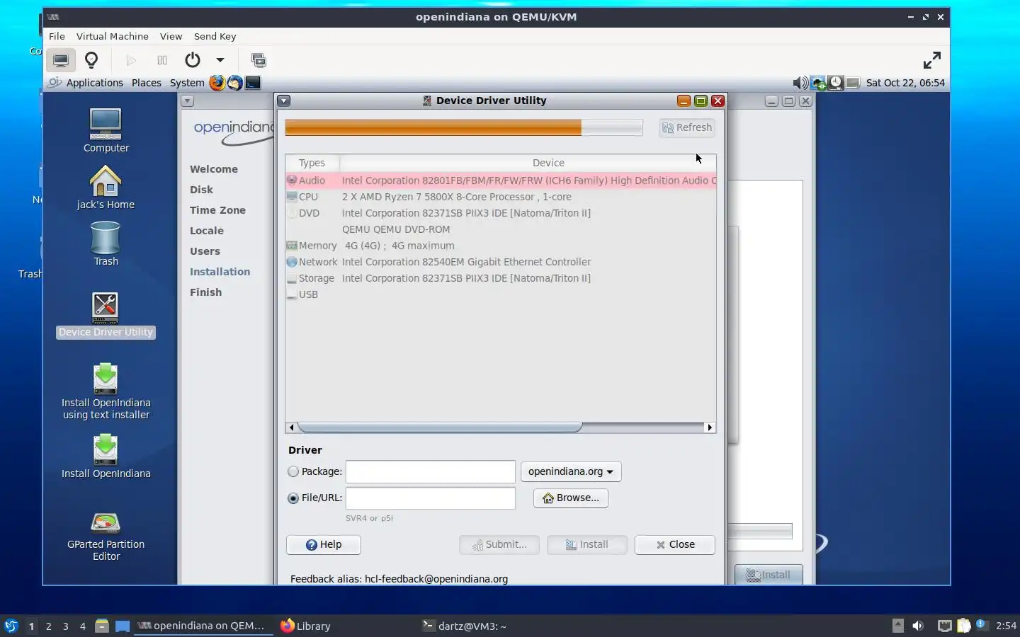Click the scroll right arrow of device list

(710, 427)
